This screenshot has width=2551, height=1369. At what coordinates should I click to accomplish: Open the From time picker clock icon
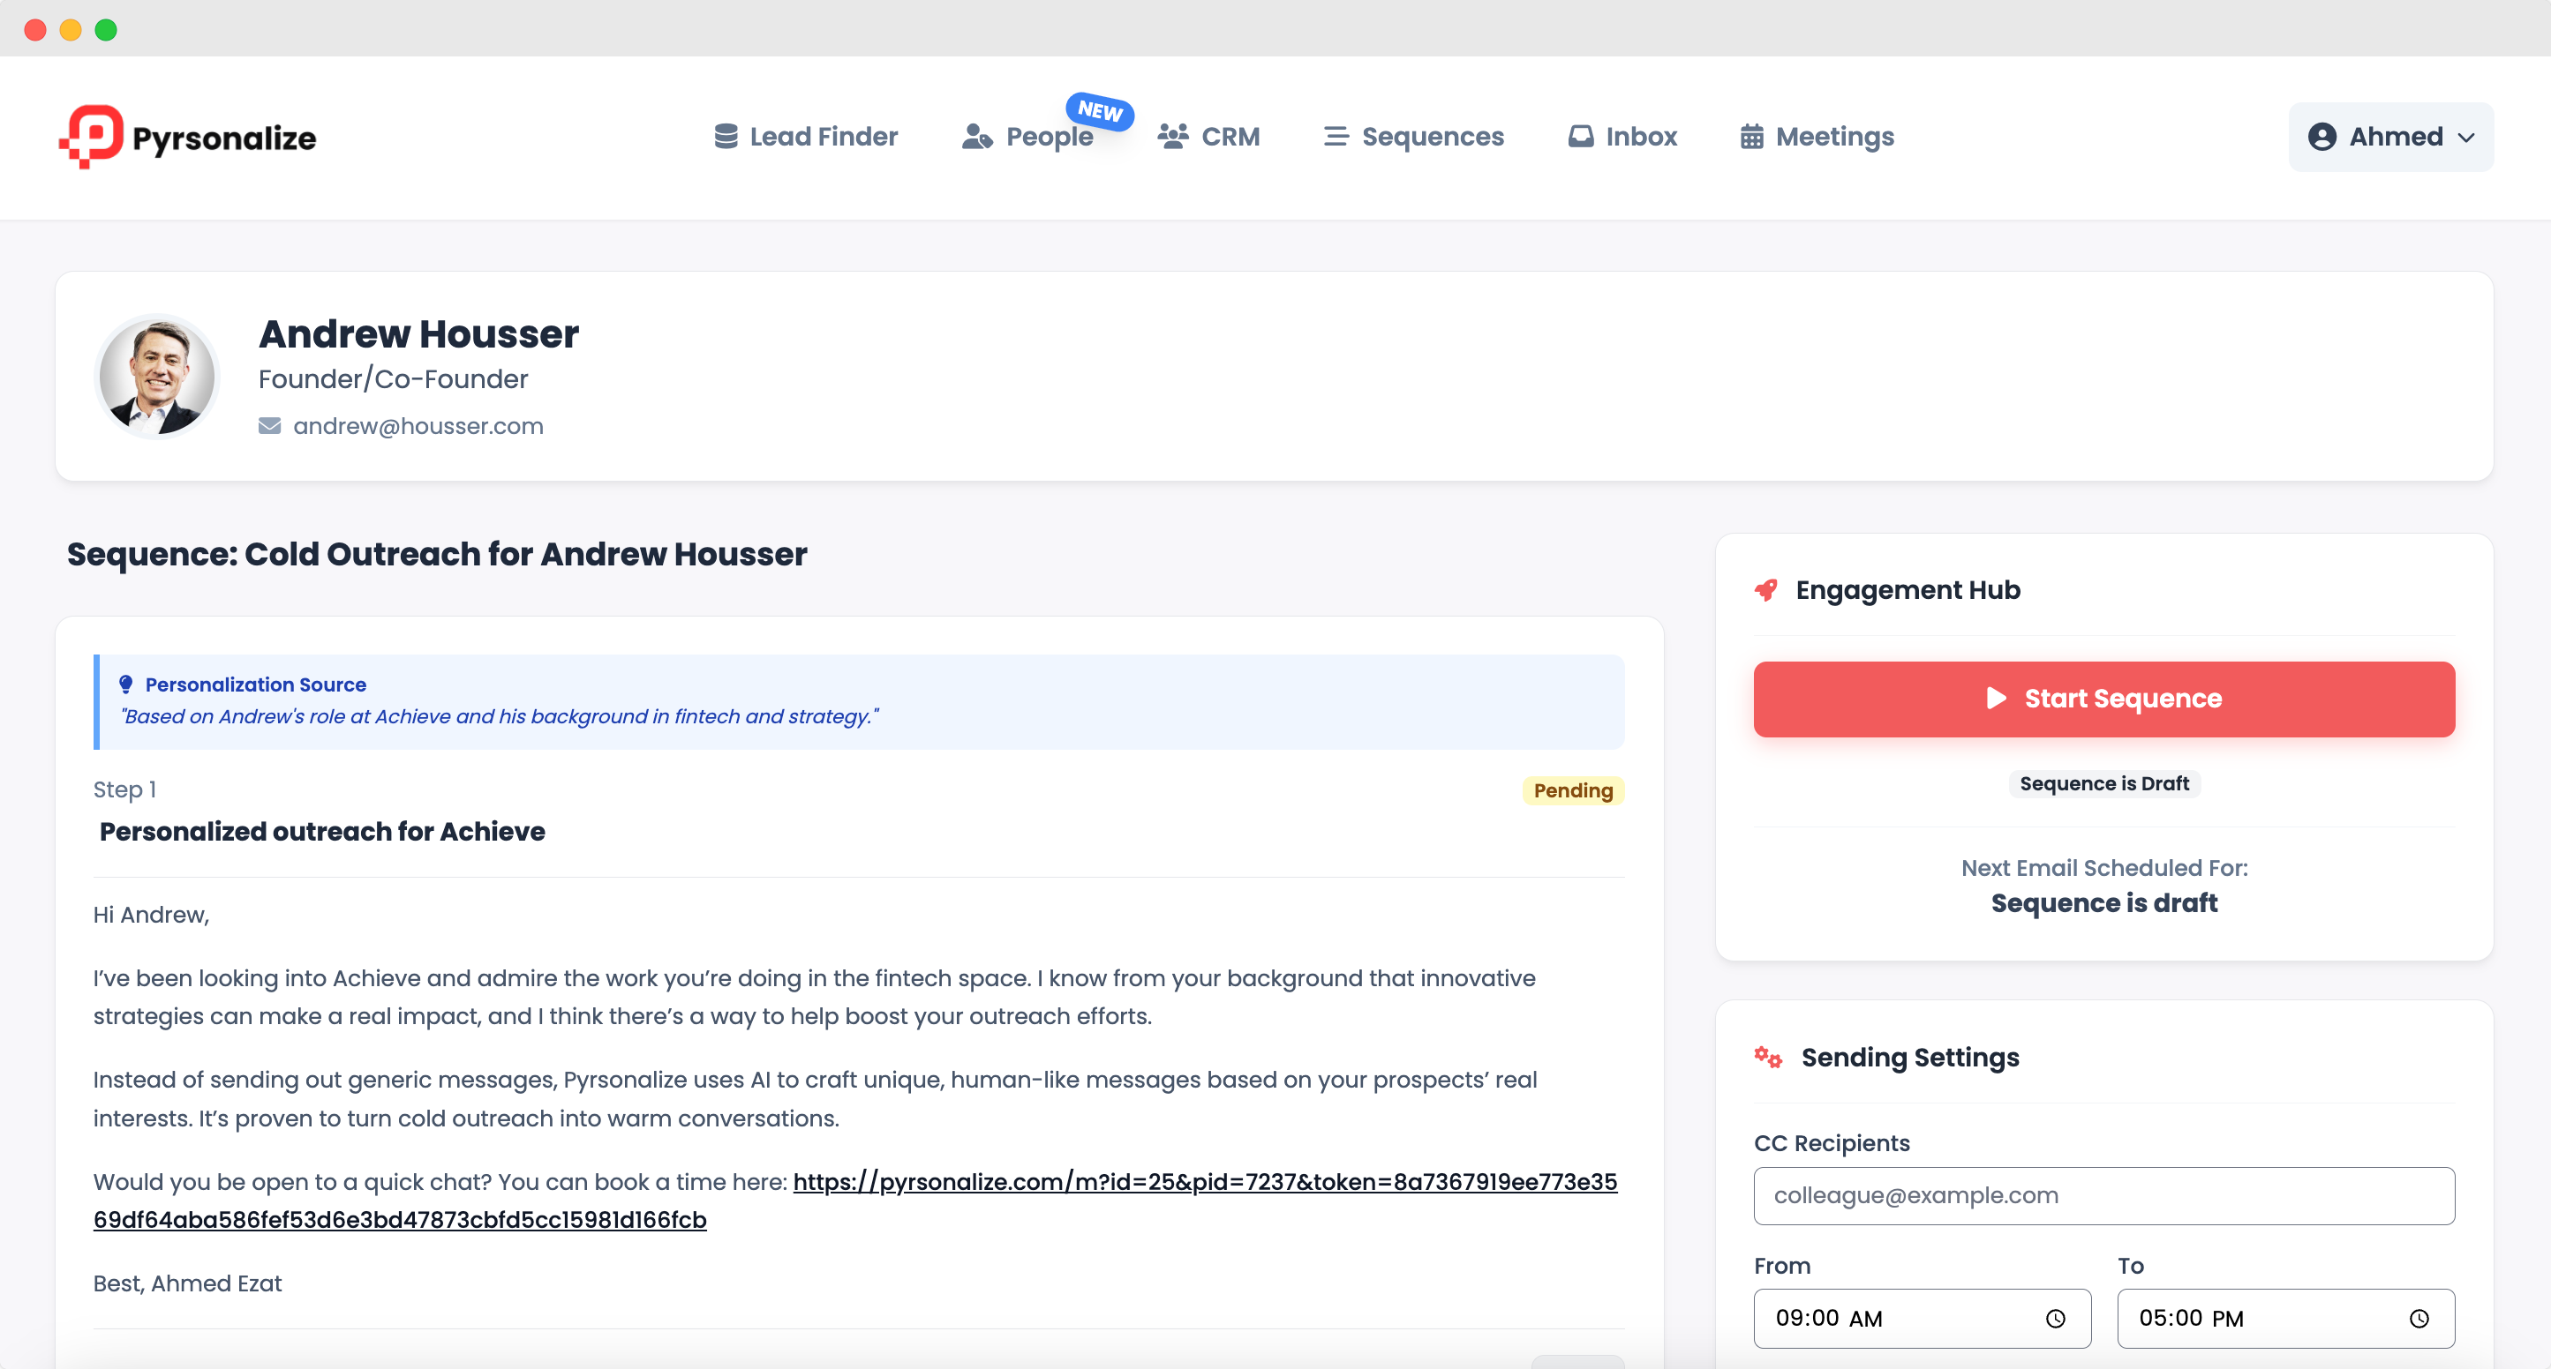pyautogui.click(x=2056, y=1319)
